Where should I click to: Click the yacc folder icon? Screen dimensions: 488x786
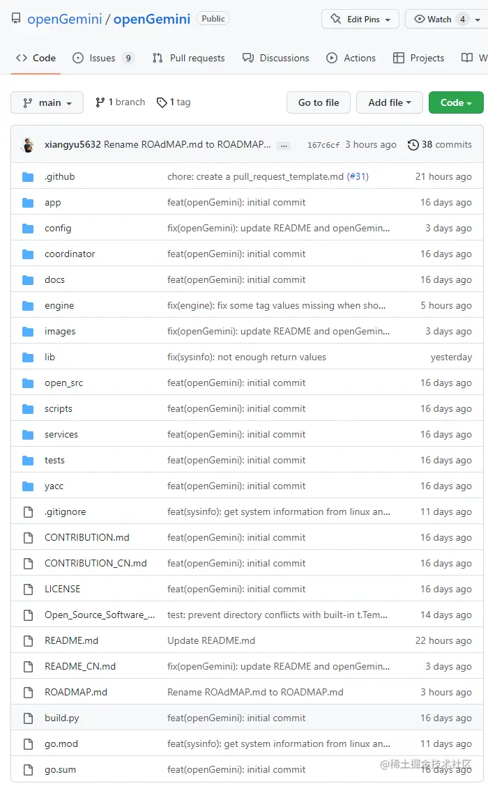(x=28, y=486)
